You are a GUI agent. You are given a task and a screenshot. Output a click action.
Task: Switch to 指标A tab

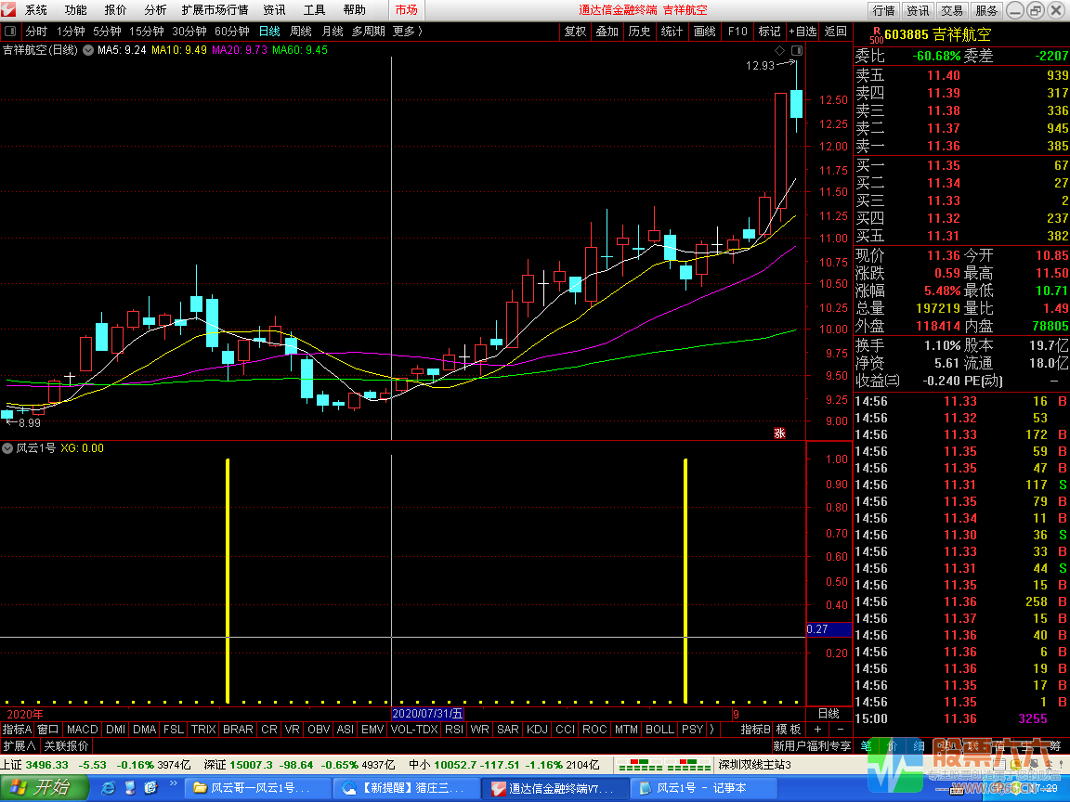(x=17, y=729)
